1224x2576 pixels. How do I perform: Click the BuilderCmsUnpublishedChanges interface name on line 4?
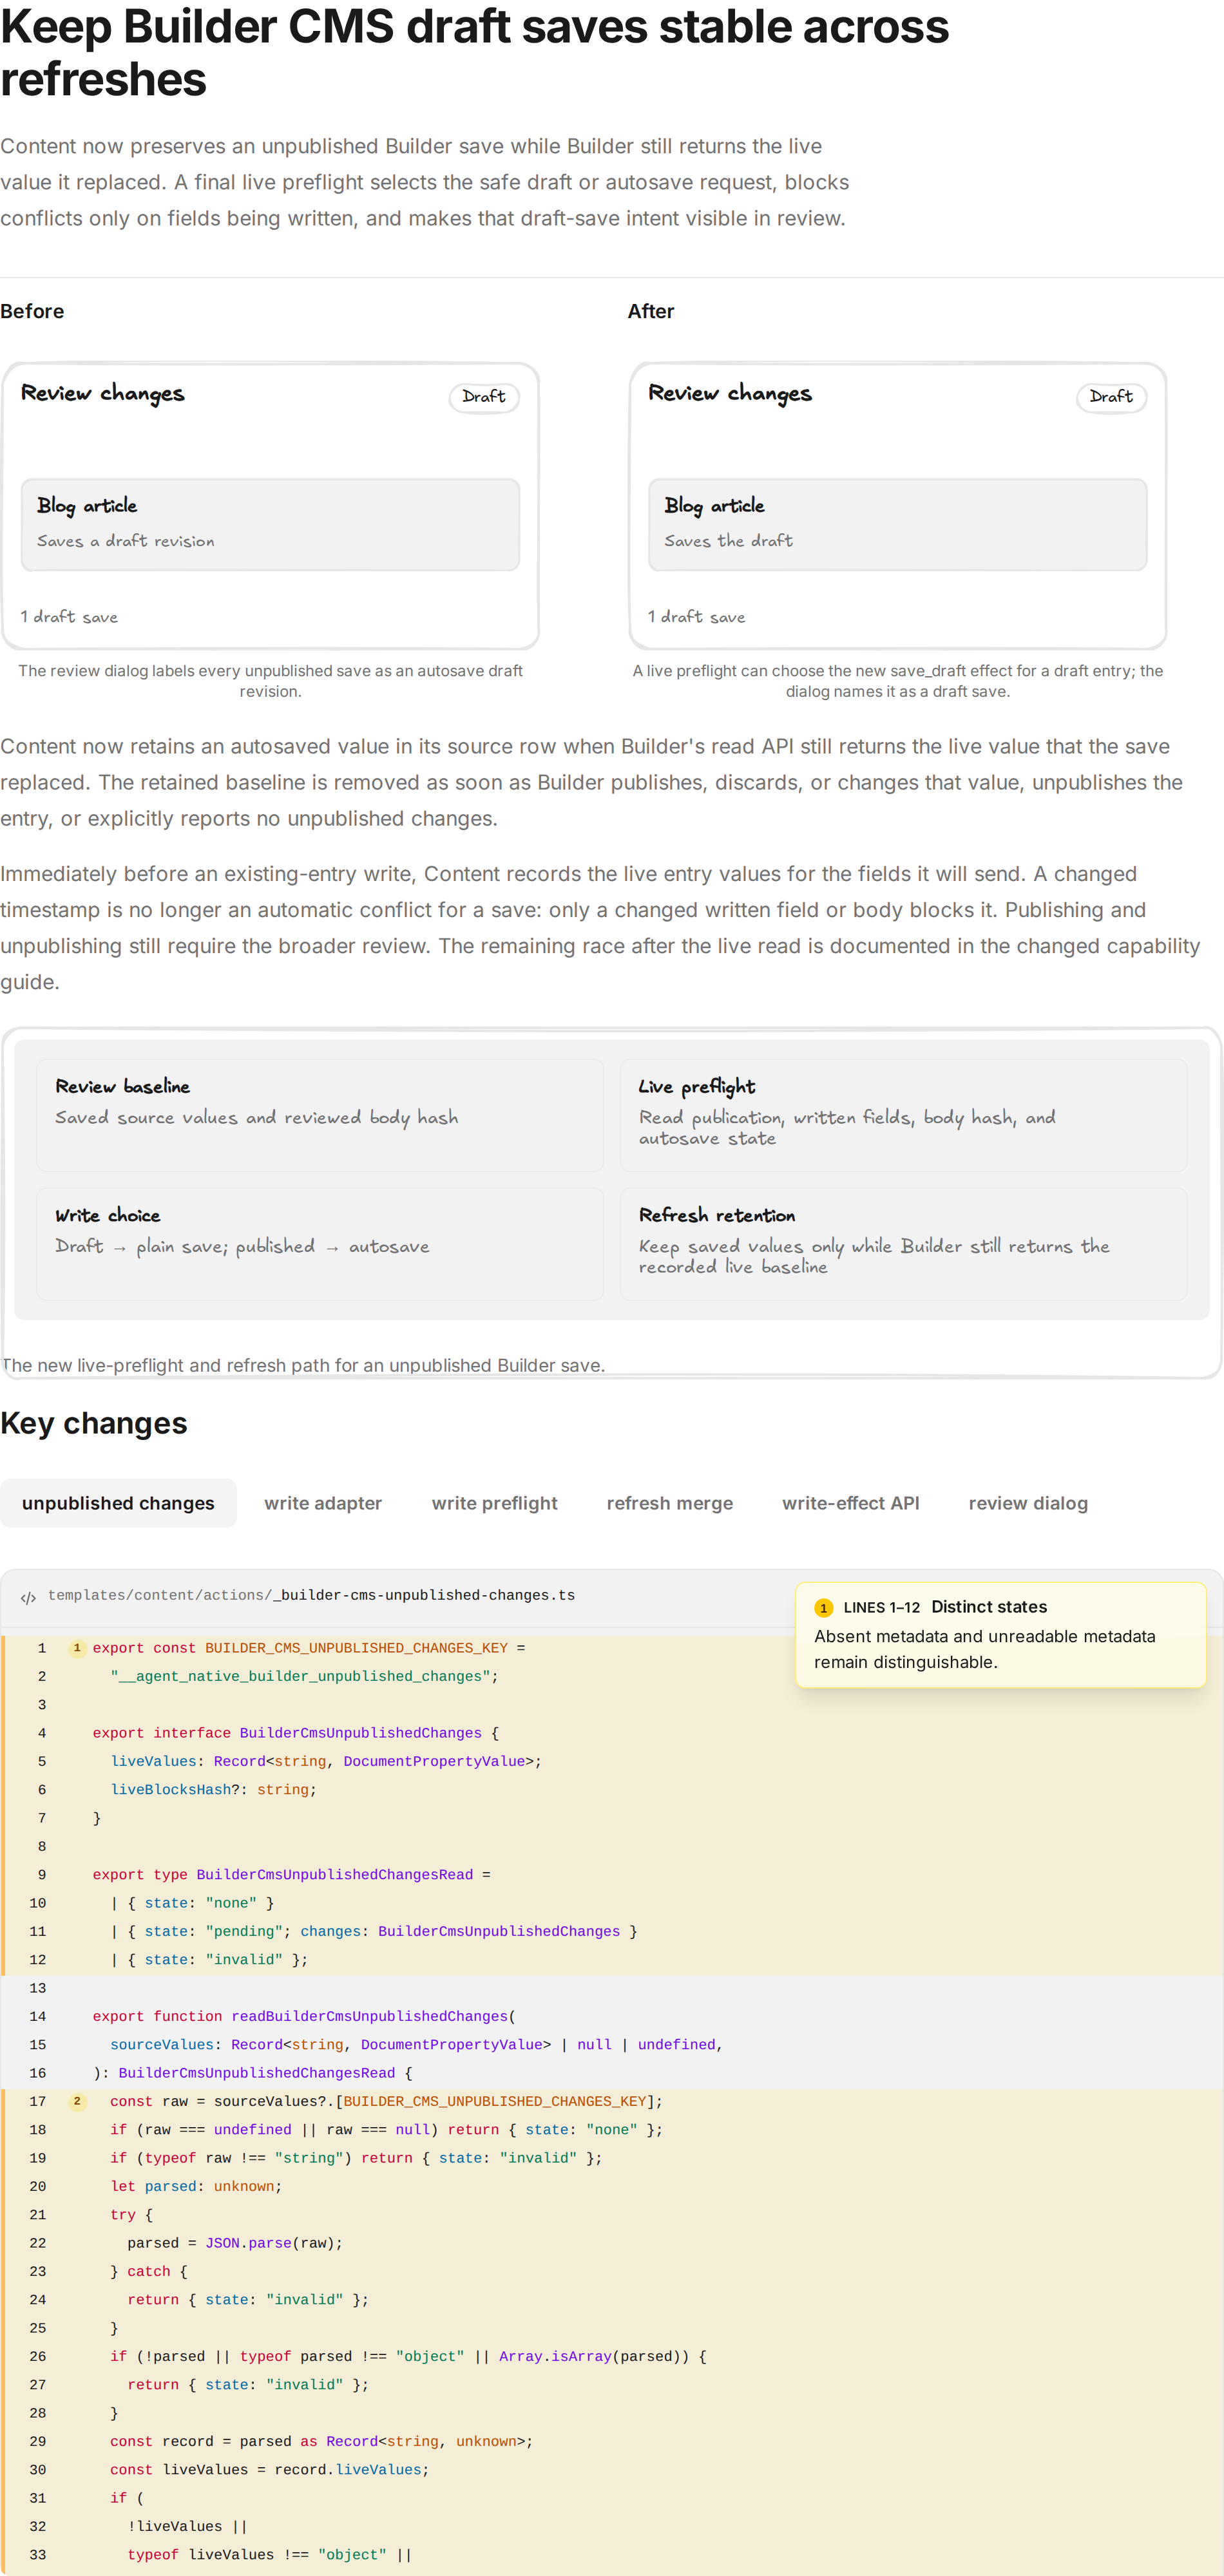coord(360,1733)
